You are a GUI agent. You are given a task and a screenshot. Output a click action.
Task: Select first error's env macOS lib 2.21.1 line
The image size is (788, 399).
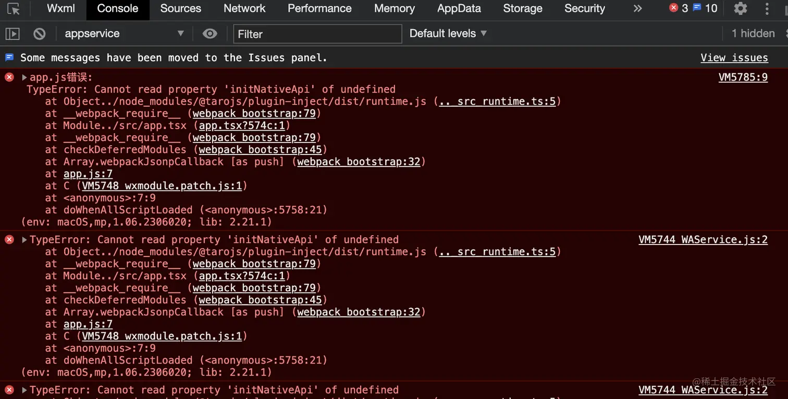coord(146,222)
